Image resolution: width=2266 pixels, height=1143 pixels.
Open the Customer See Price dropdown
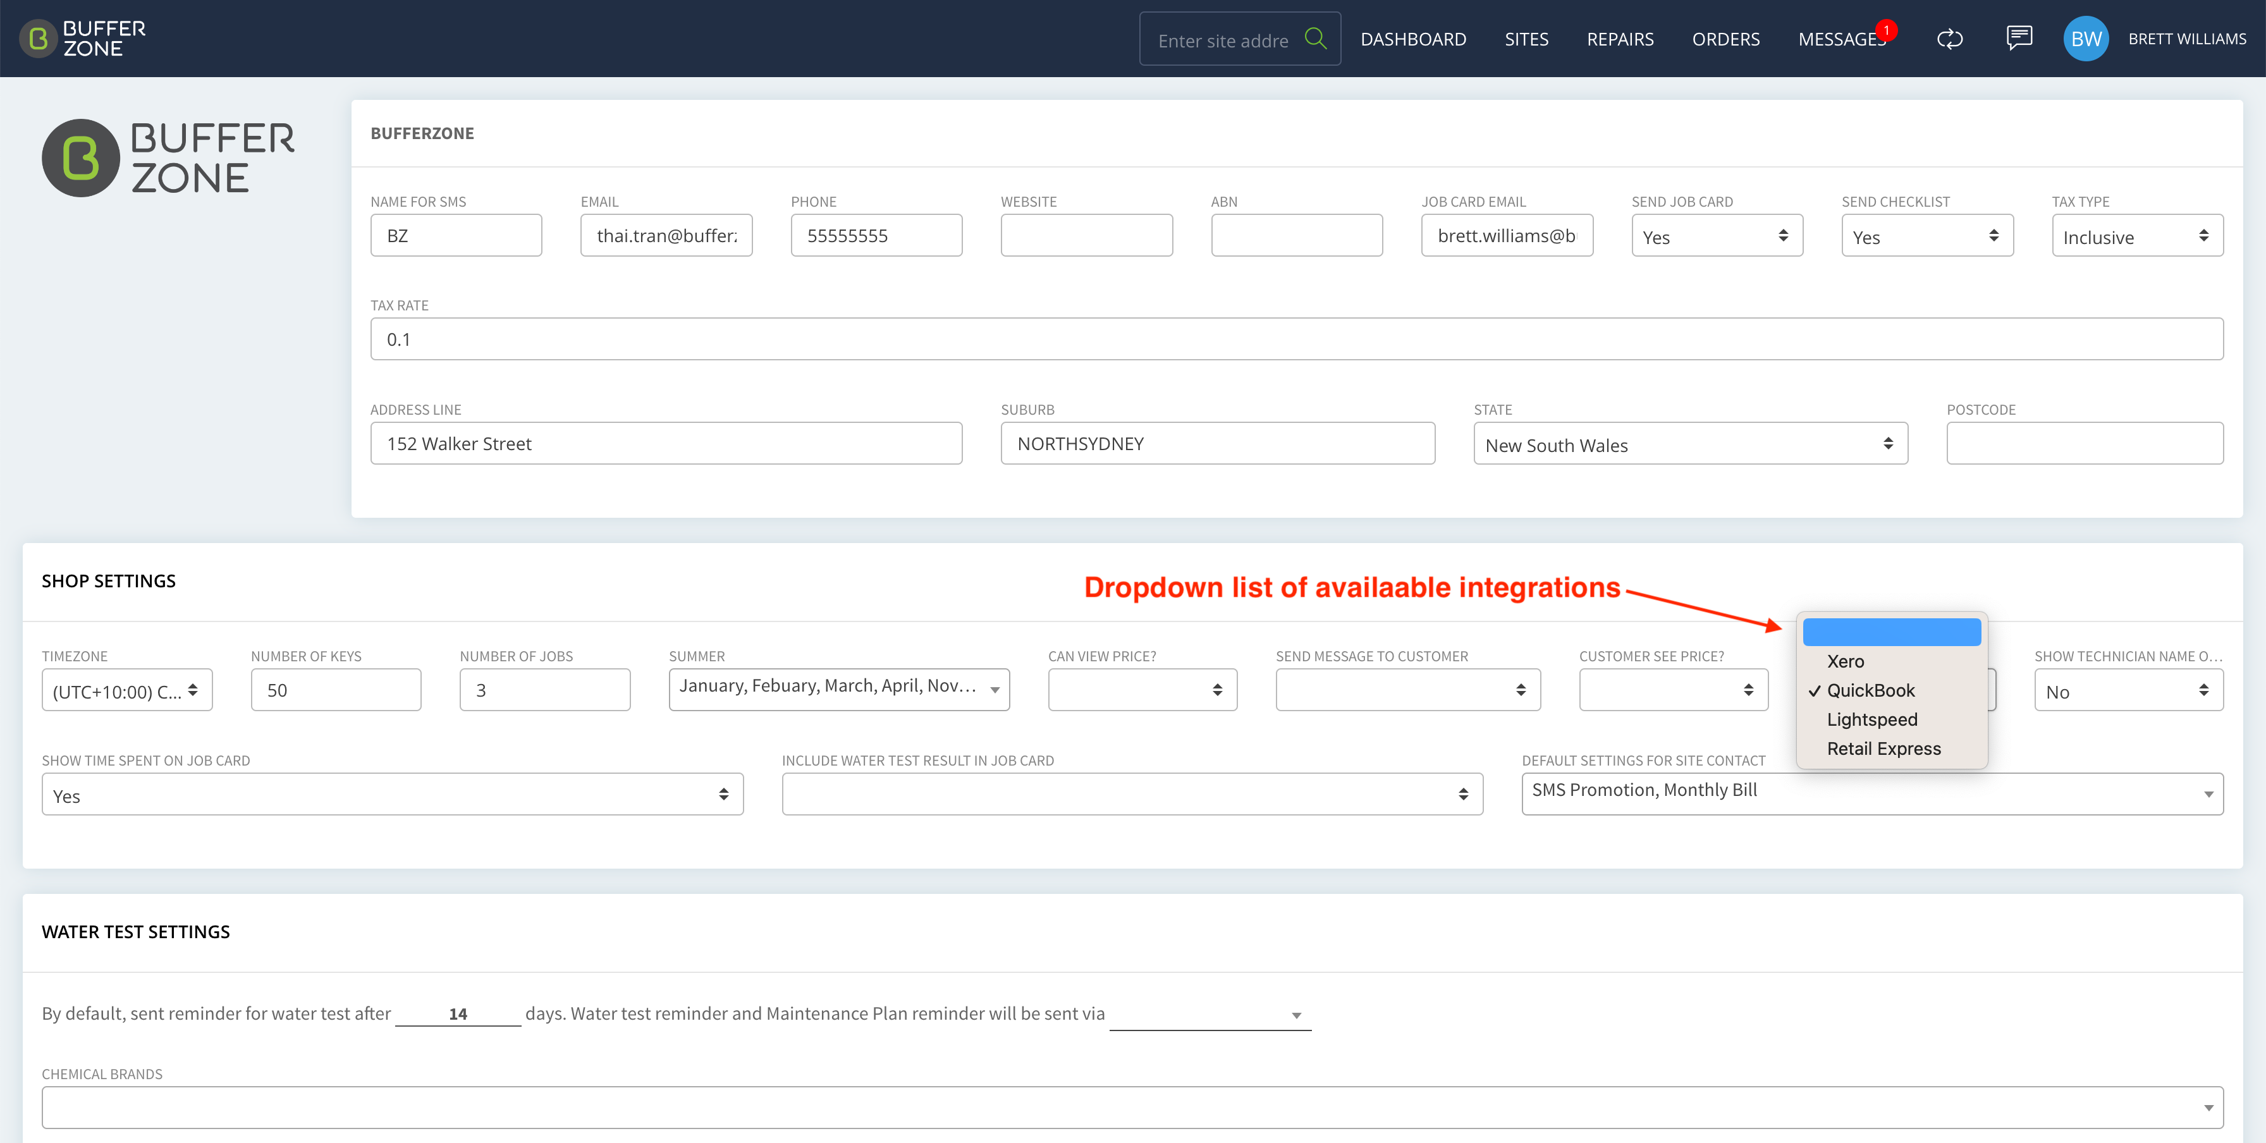(1673, 690)
